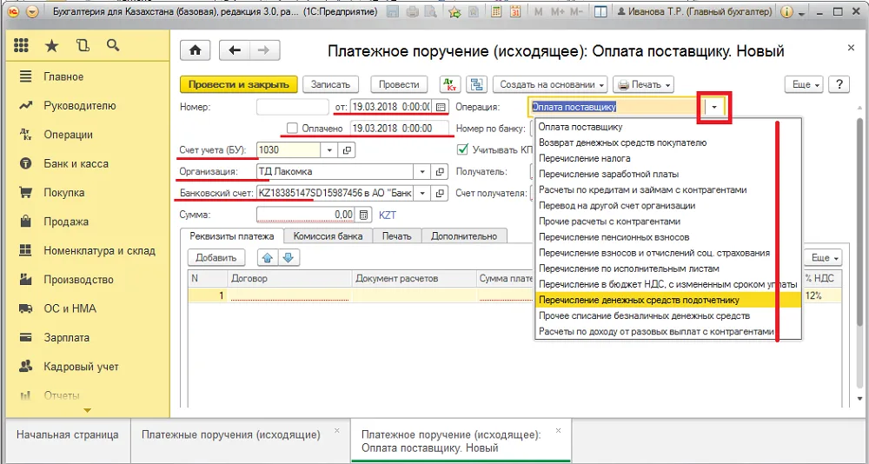Click Добавить row button

216,257
